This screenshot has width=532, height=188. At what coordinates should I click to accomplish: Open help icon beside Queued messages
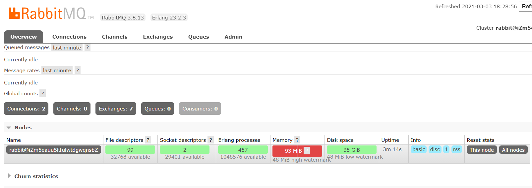88,47
